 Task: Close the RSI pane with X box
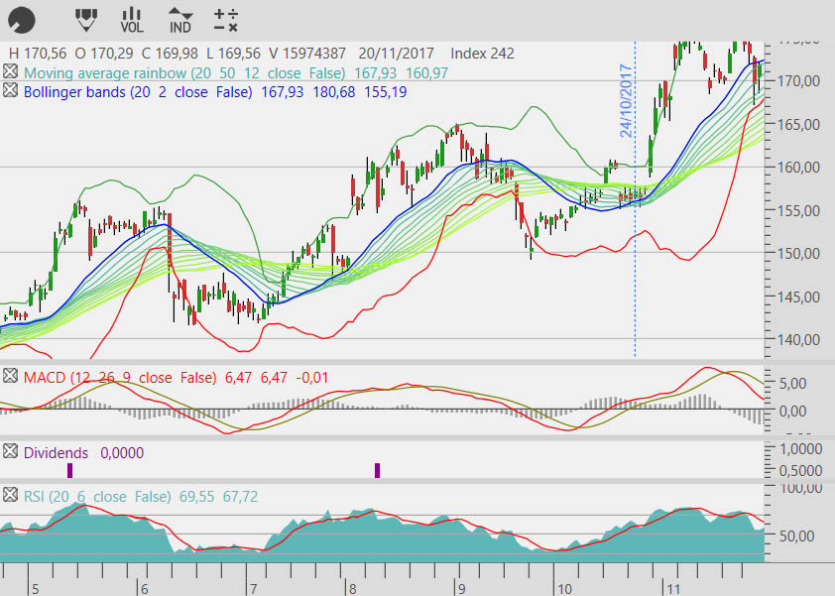(x=10, y=496)
